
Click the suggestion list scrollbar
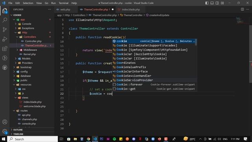196,42
